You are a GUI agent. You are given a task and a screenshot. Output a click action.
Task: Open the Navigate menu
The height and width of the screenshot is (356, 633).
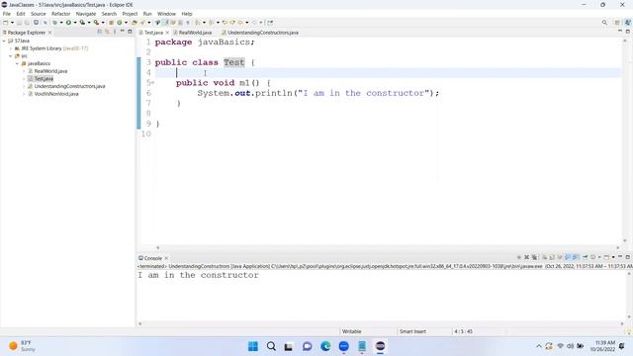pyautogui.click(x=86, y=14)
